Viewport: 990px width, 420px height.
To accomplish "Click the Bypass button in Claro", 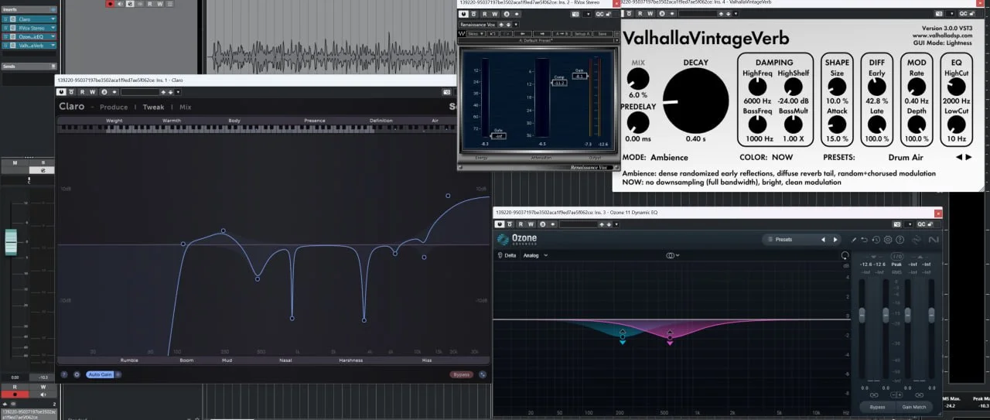I will 462,374.
